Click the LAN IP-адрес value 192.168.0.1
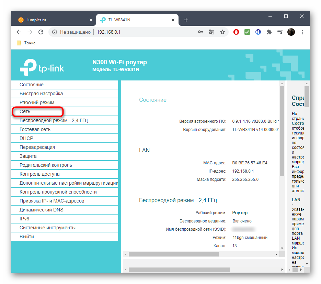 click(x=243, y=171)
